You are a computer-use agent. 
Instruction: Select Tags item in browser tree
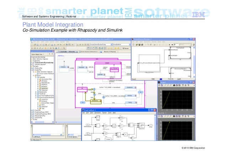point(43,109)
